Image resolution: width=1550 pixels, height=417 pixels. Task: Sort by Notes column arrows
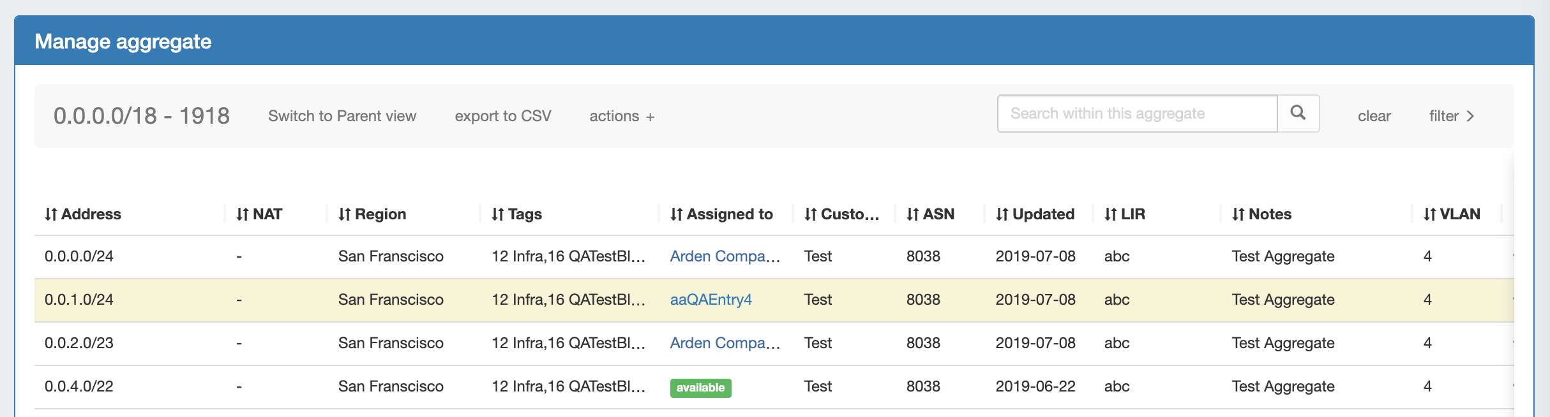(1238, 215)
